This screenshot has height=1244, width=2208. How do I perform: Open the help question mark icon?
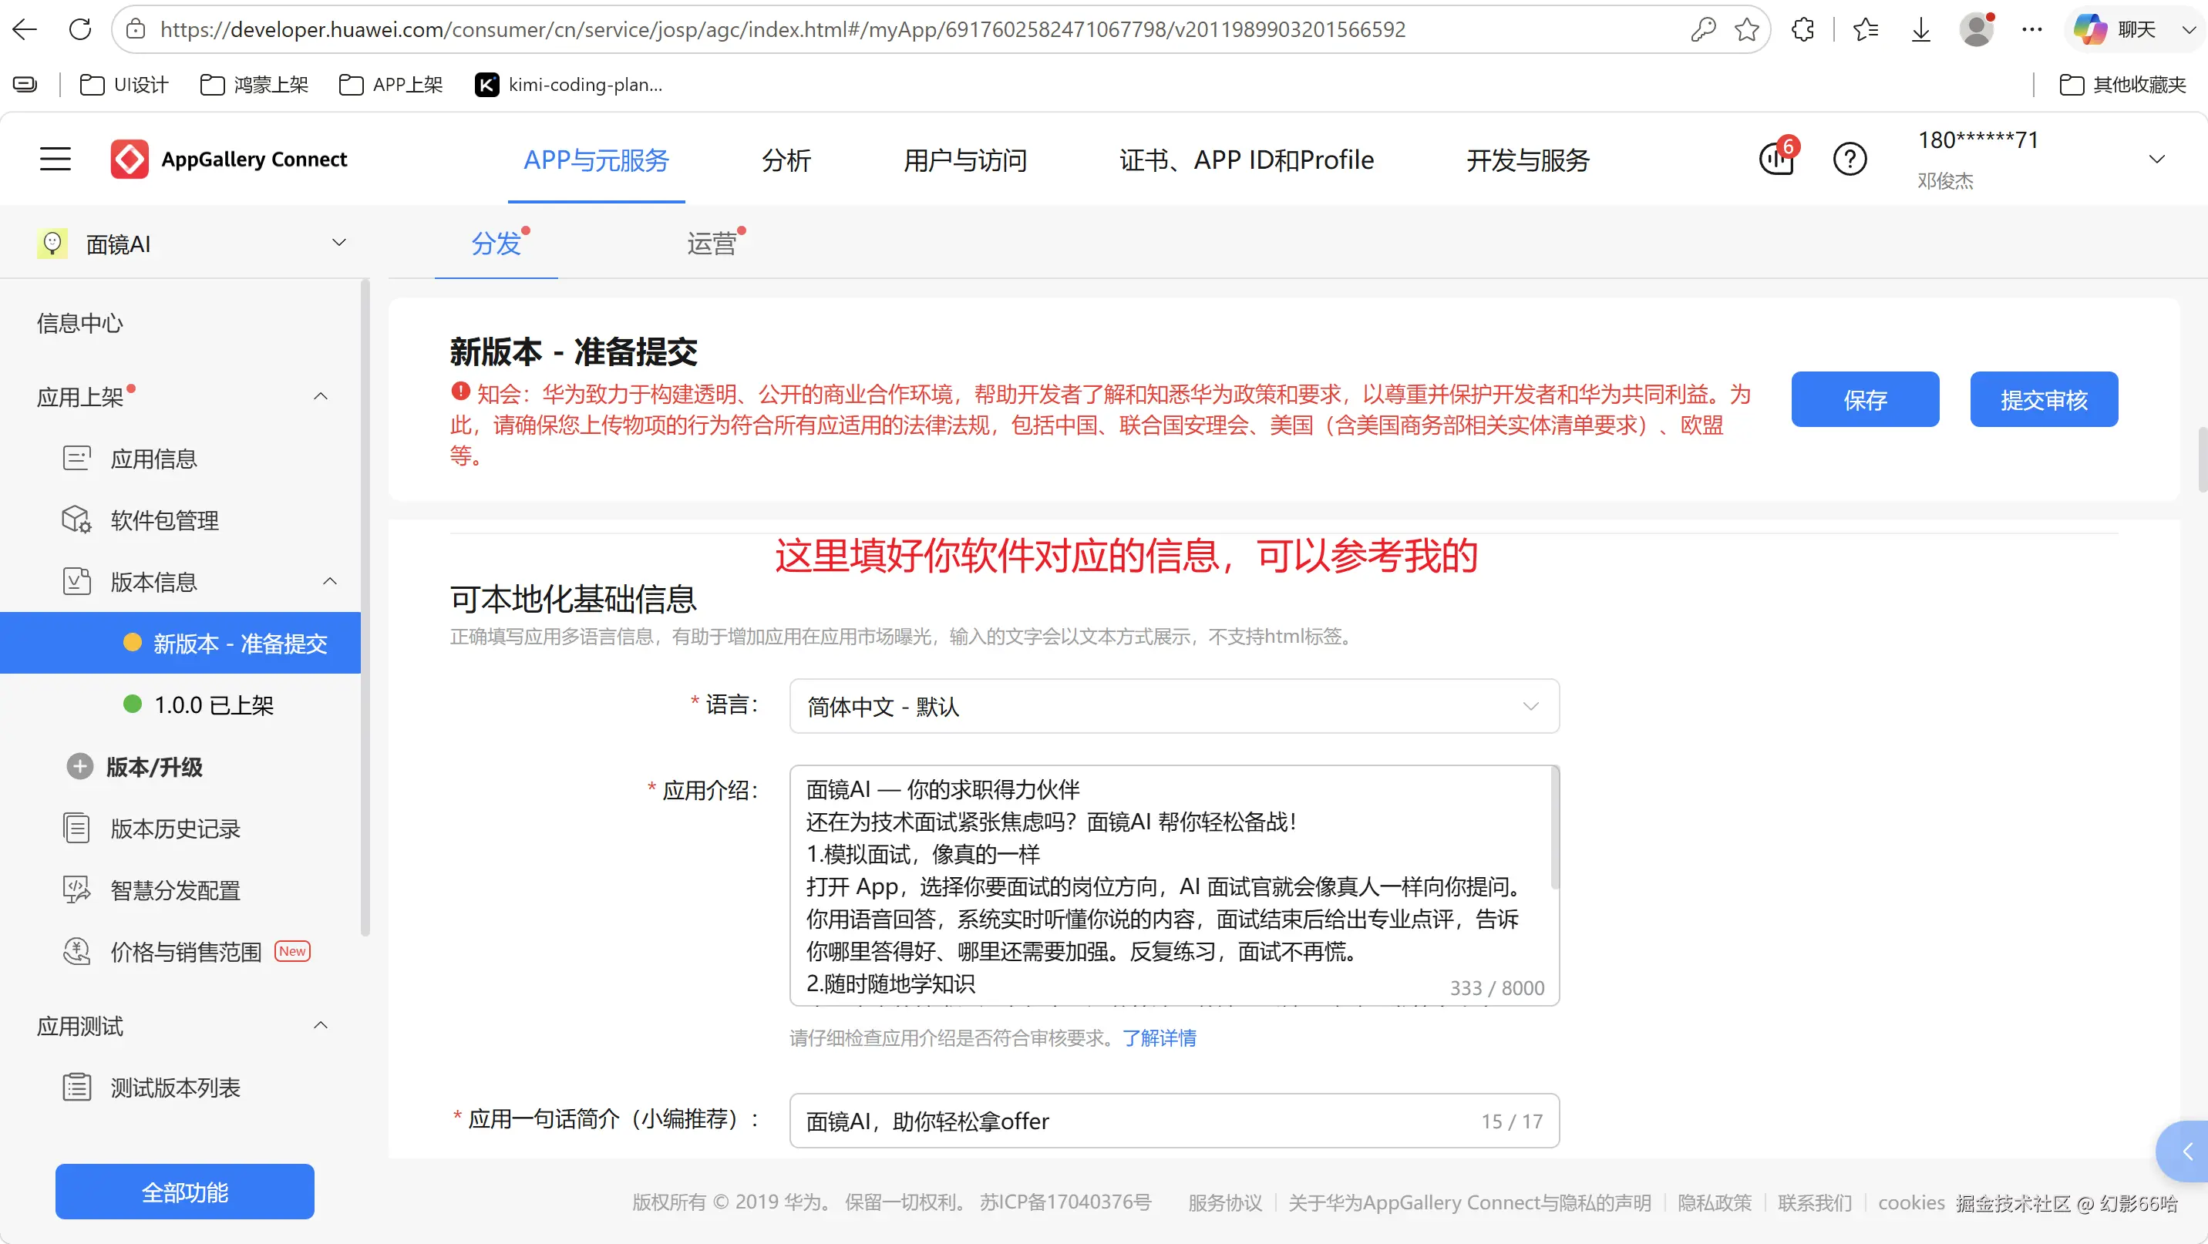1850,159
